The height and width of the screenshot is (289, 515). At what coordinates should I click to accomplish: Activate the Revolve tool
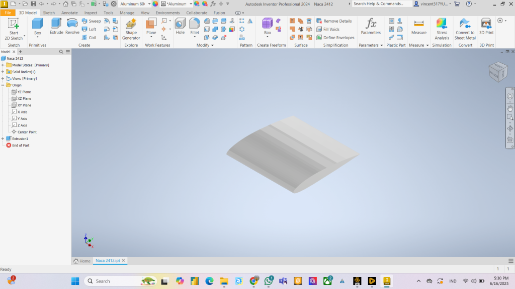[x=72, y=26]
